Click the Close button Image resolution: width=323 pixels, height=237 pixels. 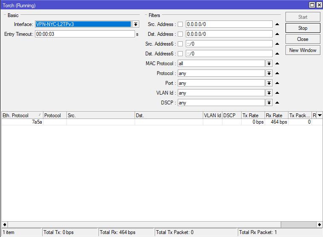tap(303, 39)
